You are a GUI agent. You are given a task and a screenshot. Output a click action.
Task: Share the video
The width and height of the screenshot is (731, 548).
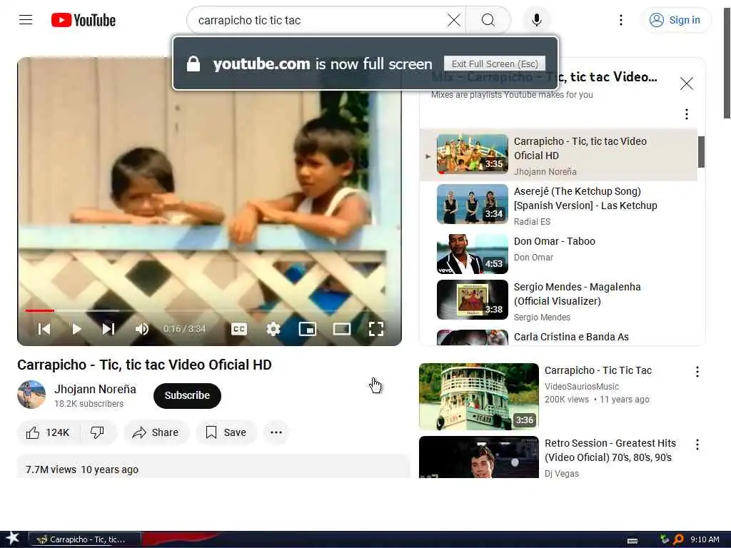coord(156,432)
